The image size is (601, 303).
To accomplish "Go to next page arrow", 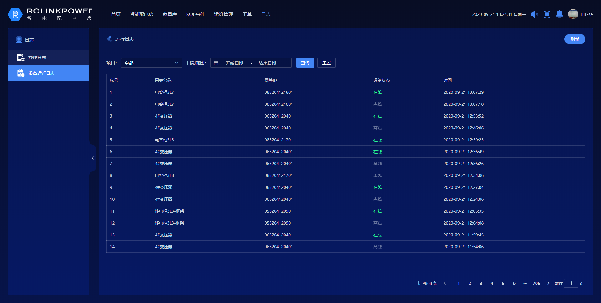I will (548, 283).
